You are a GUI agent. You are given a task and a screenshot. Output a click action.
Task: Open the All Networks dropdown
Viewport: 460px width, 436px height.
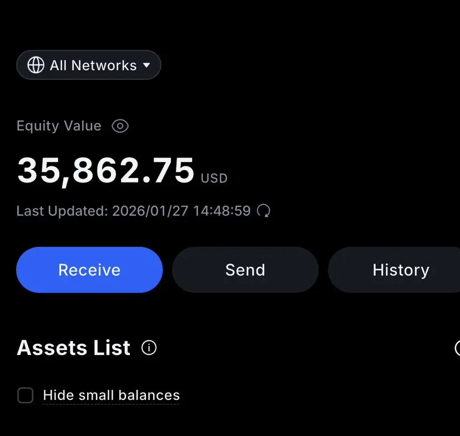(x=89, y=65)
